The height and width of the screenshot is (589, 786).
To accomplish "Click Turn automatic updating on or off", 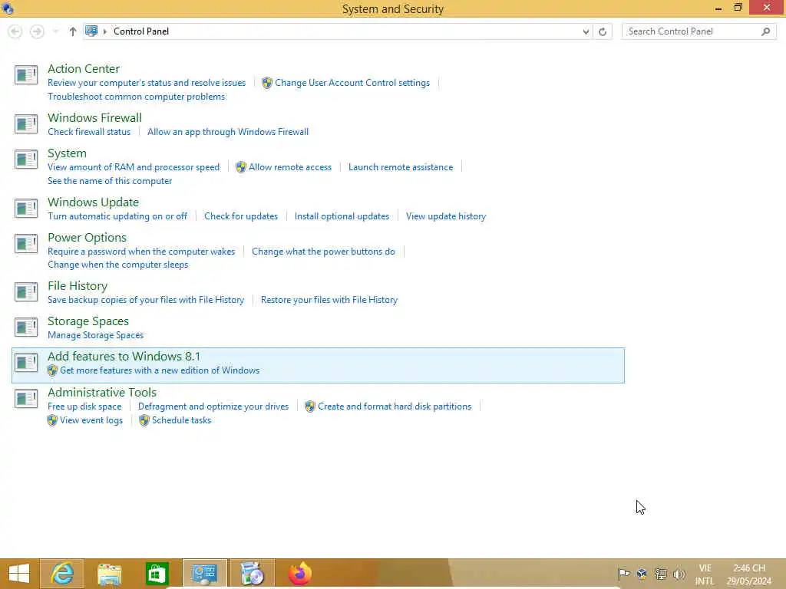I will click(117, 216).
